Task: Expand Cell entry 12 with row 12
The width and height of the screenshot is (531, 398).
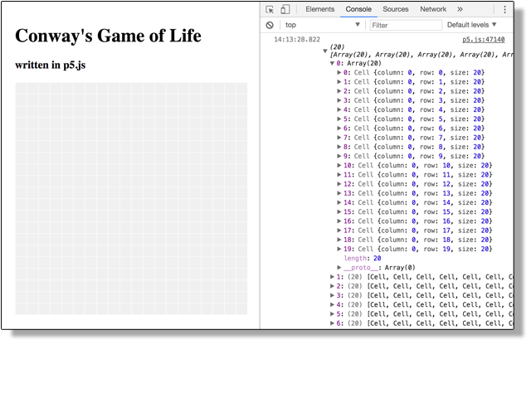Action: tap(339, 184)
